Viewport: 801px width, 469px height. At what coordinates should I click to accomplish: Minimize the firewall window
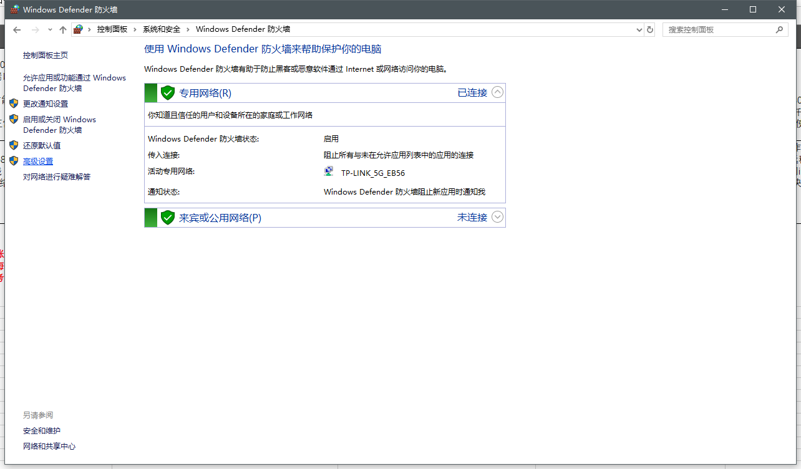(724, 9)
